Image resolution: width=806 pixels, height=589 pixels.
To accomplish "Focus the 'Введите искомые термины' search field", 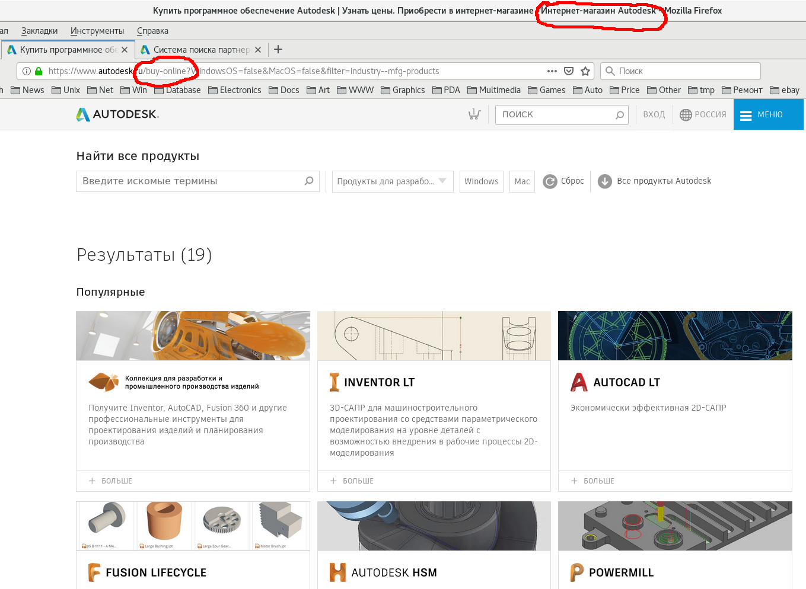I will click(x=197, y=181).
